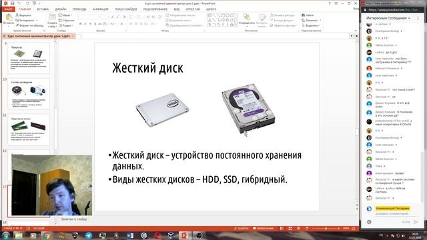
Task: Click PowerPoint icon in the taskbar
Action: [185, 235]
